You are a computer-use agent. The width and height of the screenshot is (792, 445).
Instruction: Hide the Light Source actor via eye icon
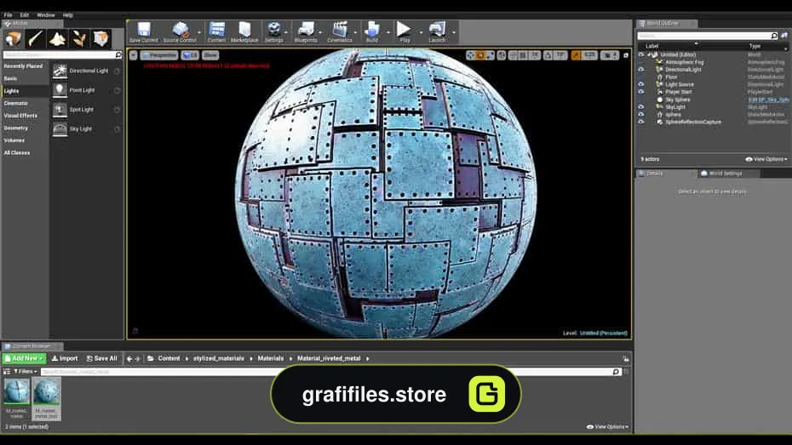[641, 84]
